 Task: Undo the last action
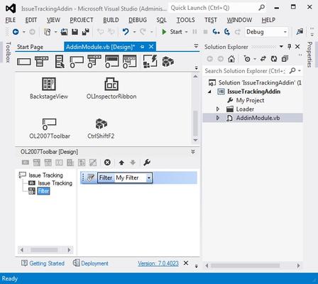click(x=126, y=32)
